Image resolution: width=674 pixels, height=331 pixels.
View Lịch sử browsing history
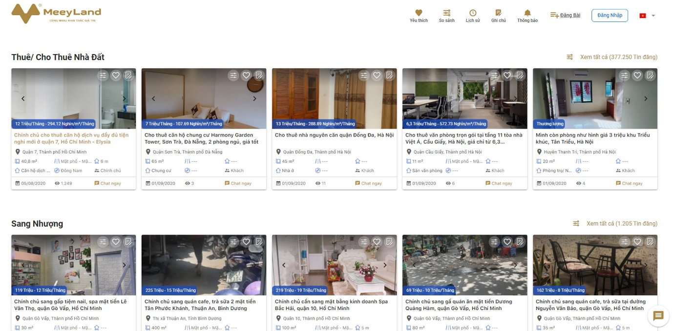(473, 16)
